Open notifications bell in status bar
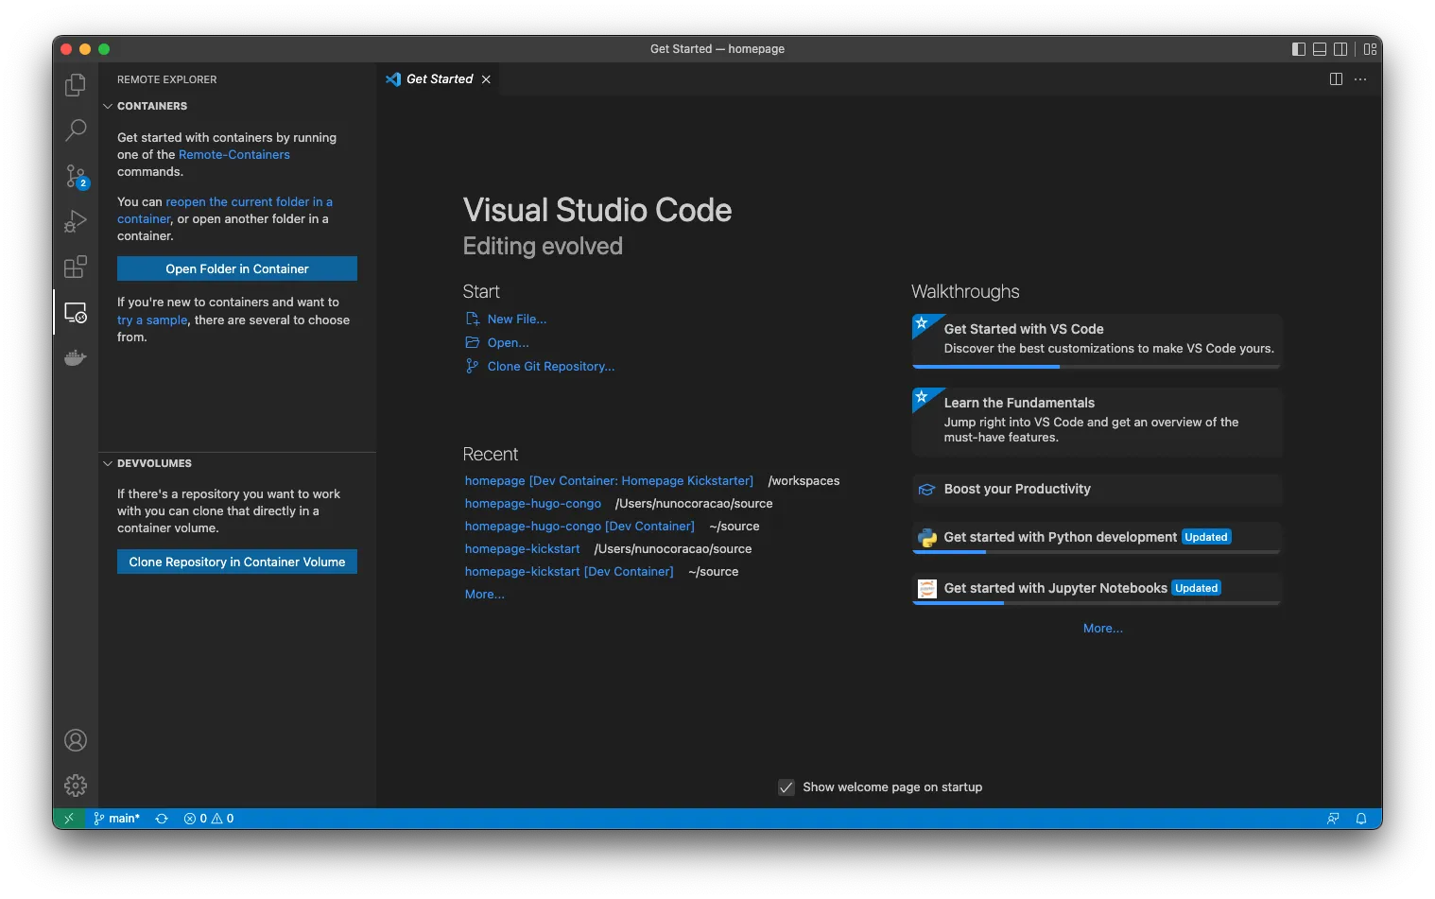 tap(1361, 819)
